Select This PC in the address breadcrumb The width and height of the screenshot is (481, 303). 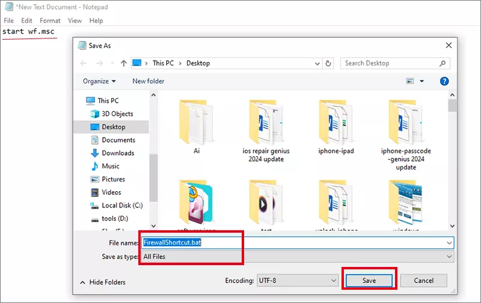(163, 63)
